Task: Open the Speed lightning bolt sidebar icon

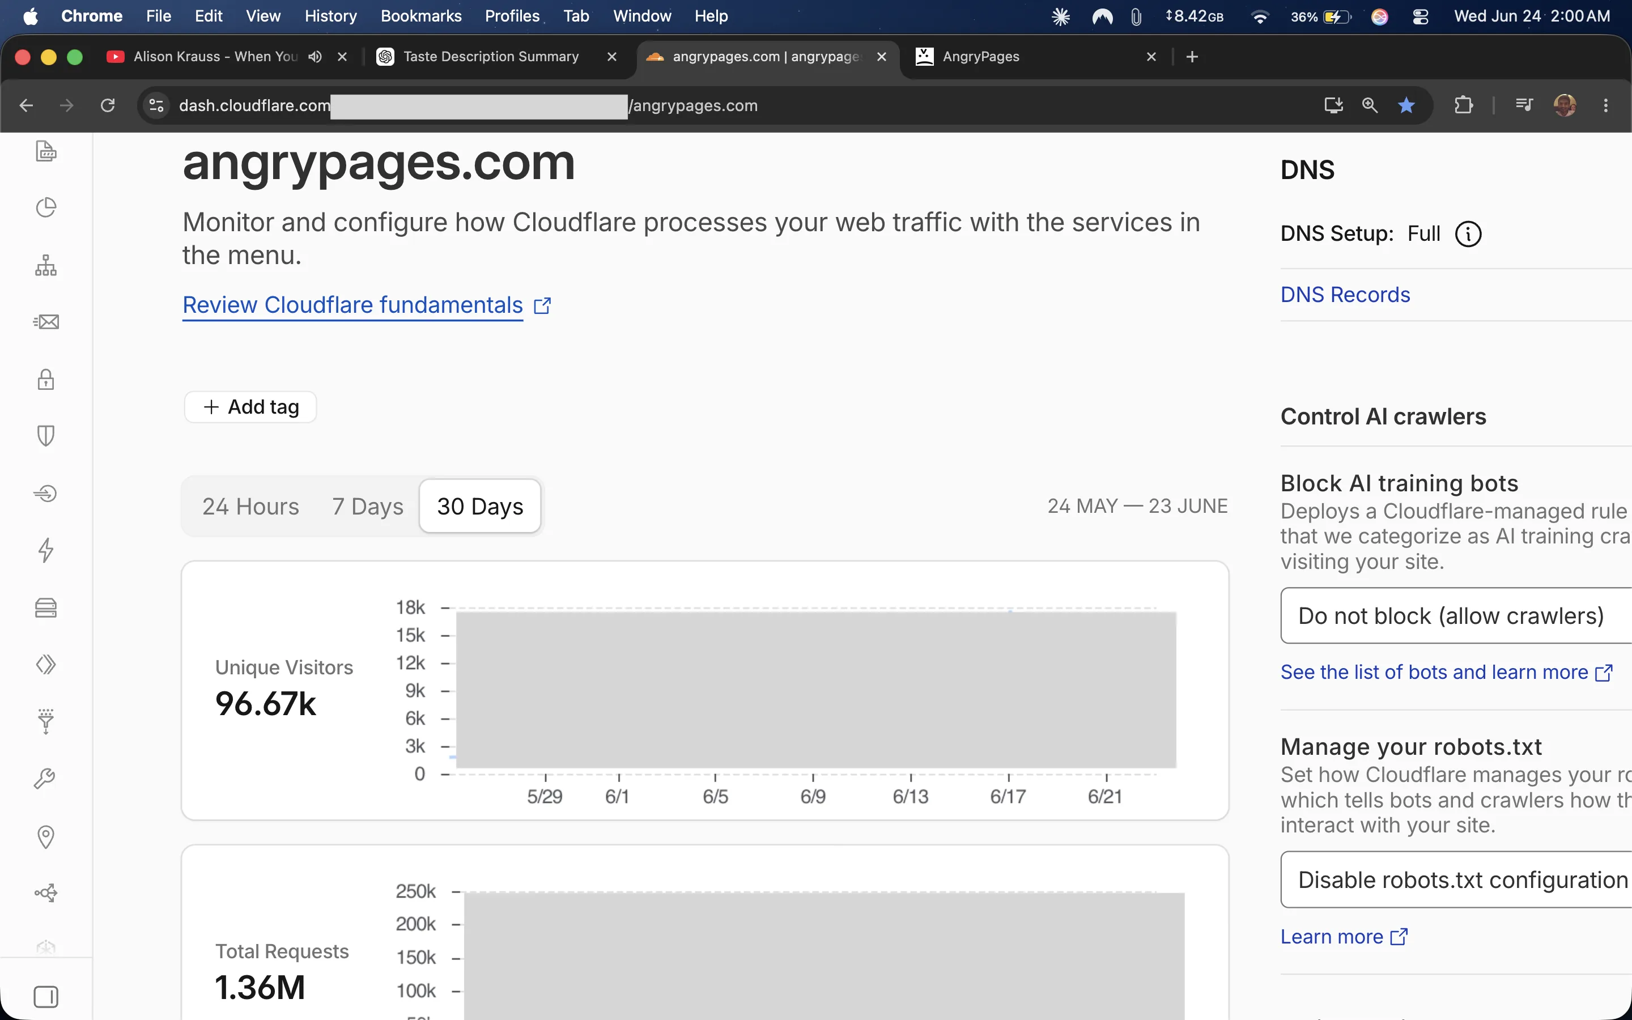Action: tap(46, 550)
